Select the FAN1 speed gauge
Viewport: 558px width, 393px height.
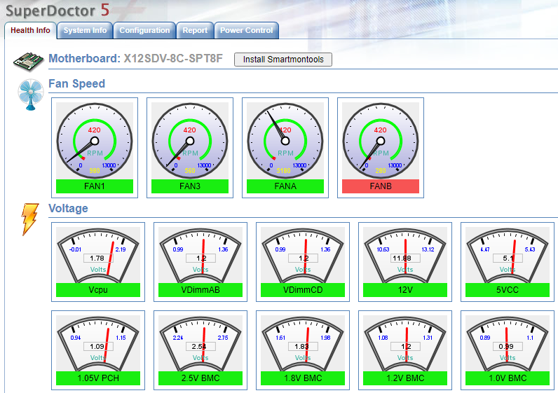point(95,142)
